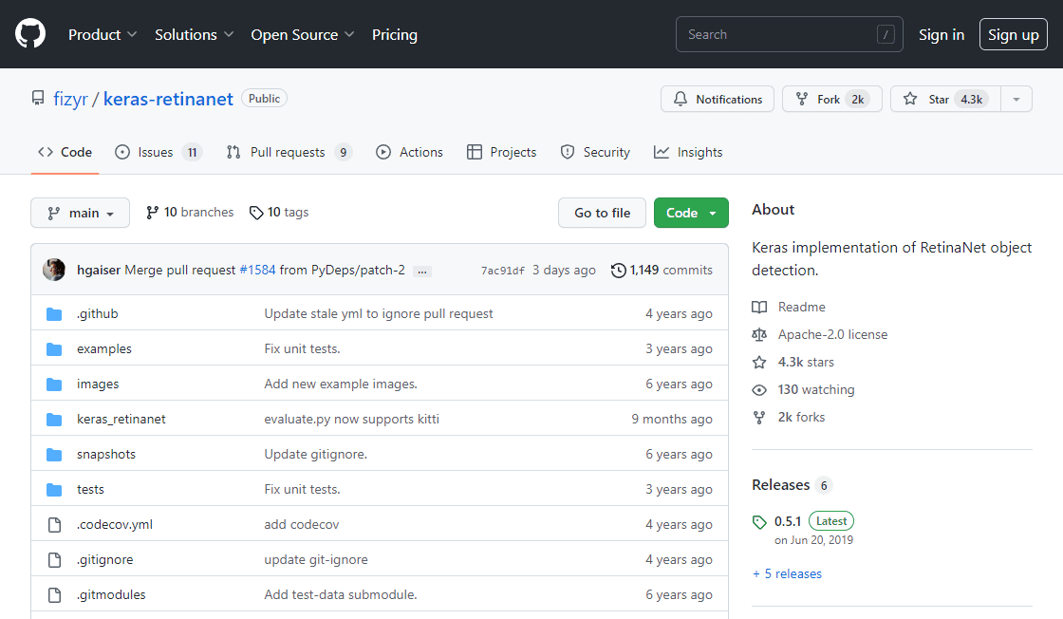Click the .github folder icon
This screenshot has width=1063, height=619.
pyautogui.click(x=54, y=313)
